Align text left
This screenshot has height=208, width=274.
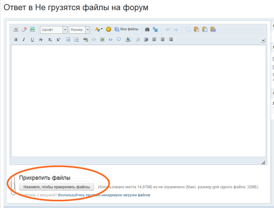tap(154, 39)
